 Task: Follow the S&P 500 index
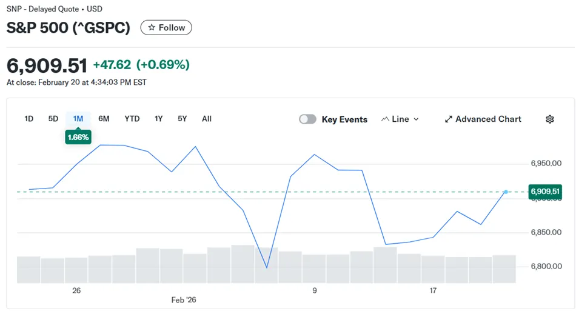click(x=166, y=28)
